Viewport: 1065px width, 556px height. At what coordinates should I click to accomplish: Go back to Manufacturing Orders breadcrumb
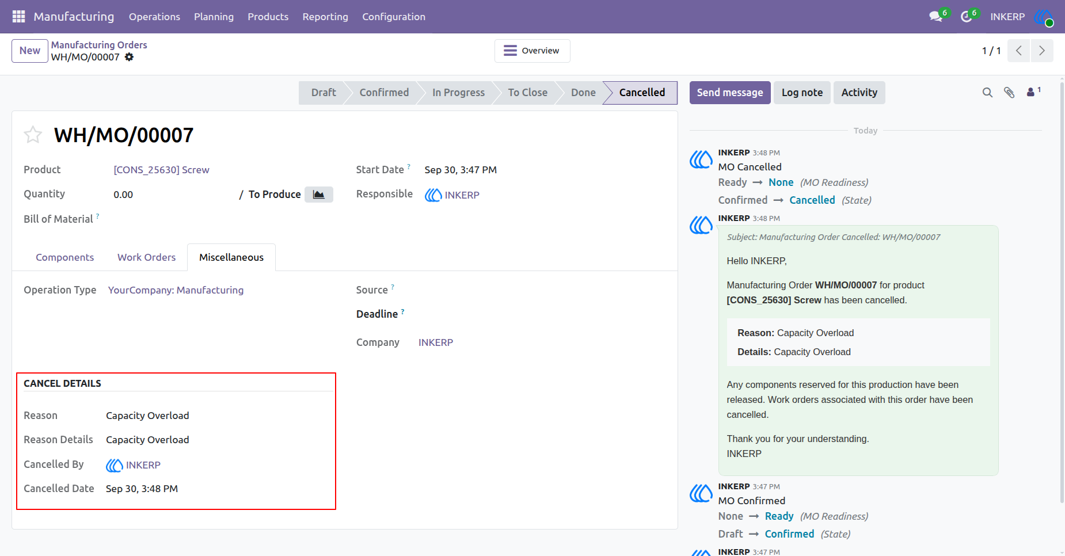[x=99, y=45]
